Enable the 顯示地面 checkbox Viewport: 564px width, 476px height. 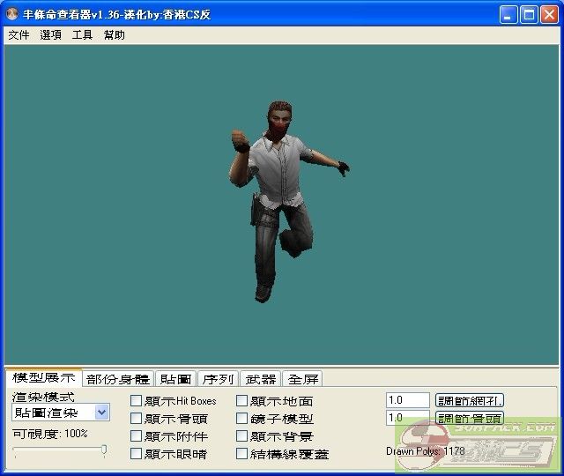click(242, 401)
